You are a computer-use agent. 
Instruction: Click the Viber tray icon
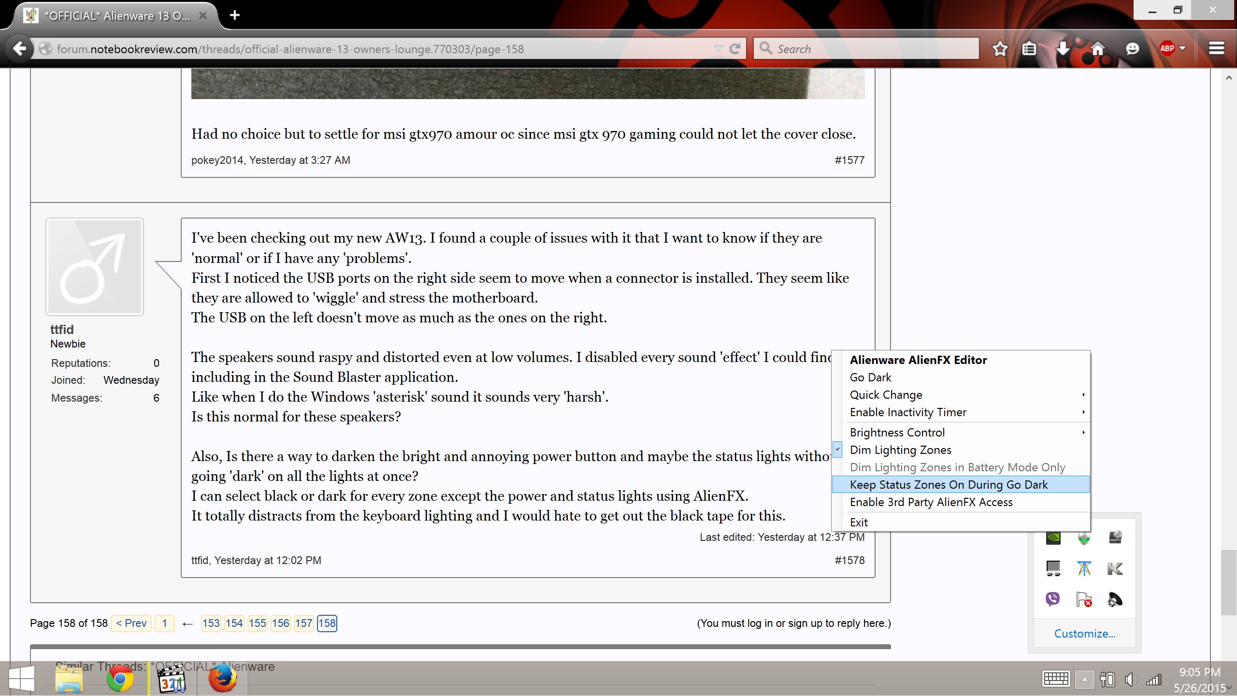pos(1052,599)
